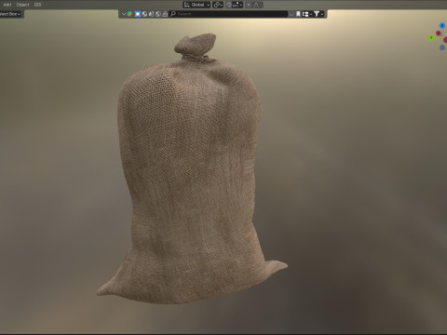Open the Add menu

7,5
